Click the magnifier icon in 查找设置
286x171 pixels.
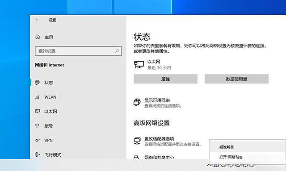(x=117, y=51)
